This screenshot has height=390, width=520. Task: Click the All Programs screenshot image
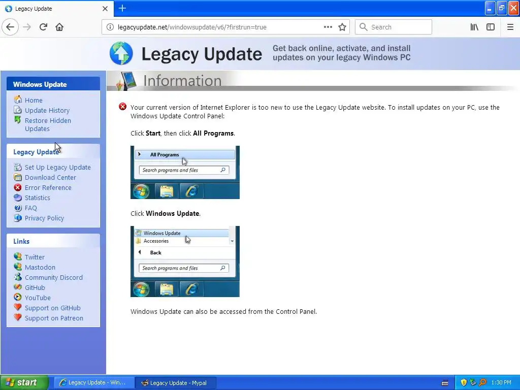pyautogui.click(x=185, y=173)
